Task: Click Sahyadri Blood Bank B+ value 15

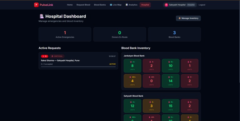Action: [x=171, y=106]
